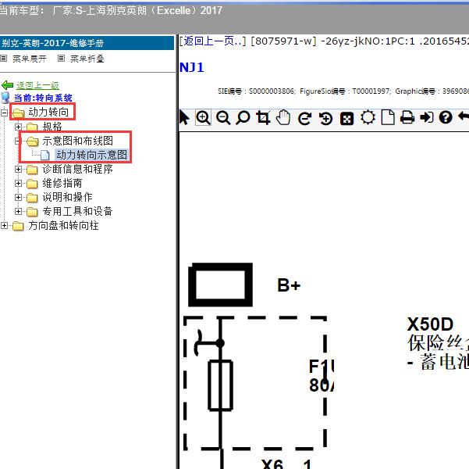This screenshot has height=469, width=469.
Task: Click 菜单折叠 to collapse all menus
Action: pyautogui.click(x=87, y=59)
